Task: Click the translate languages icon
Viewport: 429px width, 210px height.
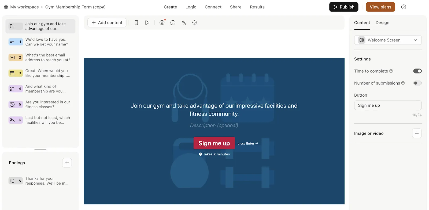Action: (184, 23)
